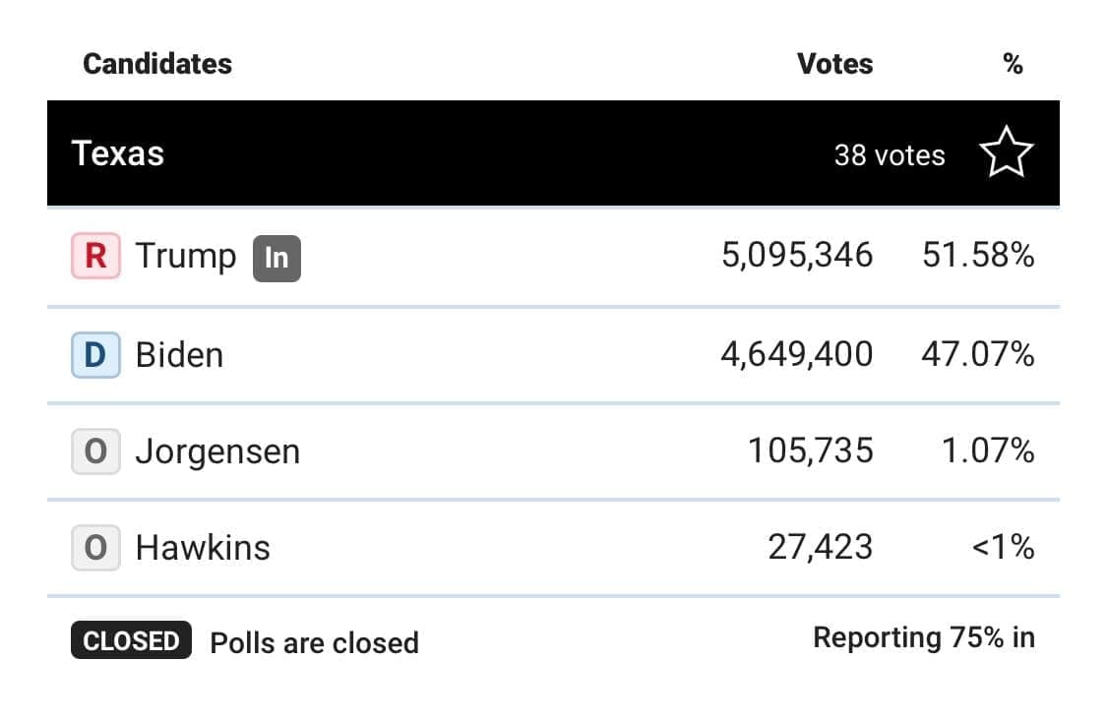Click the O badge beside Jorgensen
The height and width of the screenshot is (721, 1107).
pos(96,451)
